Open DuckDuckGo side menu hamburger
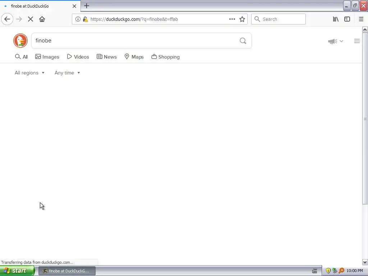Viewport: 368px width, 276px height. [357, 41]
